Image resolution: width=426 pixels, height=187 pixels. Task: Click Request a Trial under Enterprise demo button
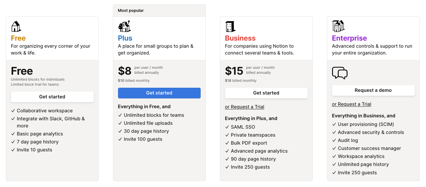pyautogui.click(x=351, y=104)
